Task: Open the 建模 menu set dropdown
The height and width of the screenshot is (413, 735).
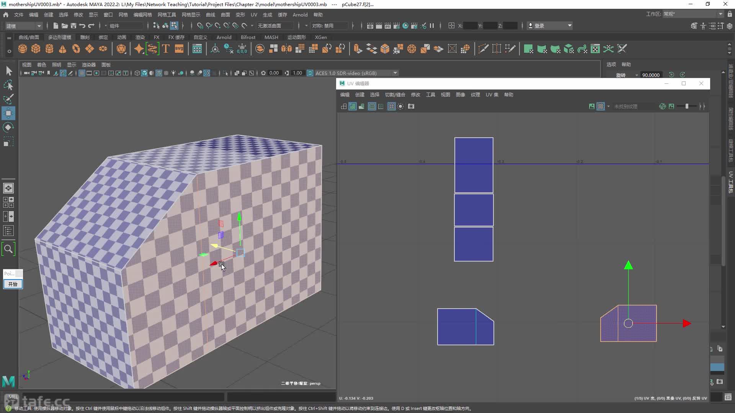Action: click(23, 26)
